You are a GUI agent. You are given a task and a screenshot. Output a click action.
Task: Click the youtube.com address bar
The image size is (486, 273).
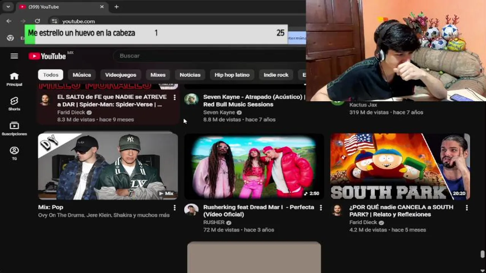[x=79, y=21]
